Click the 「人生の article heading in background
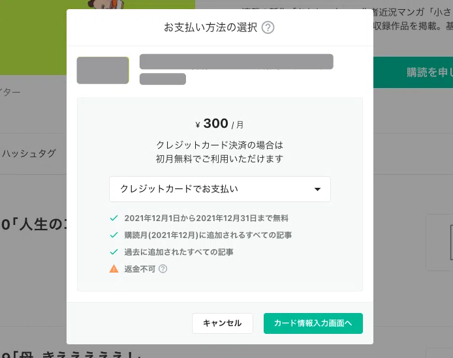The height and width of the screenshot is (358, 453). (x=34, y=224)
